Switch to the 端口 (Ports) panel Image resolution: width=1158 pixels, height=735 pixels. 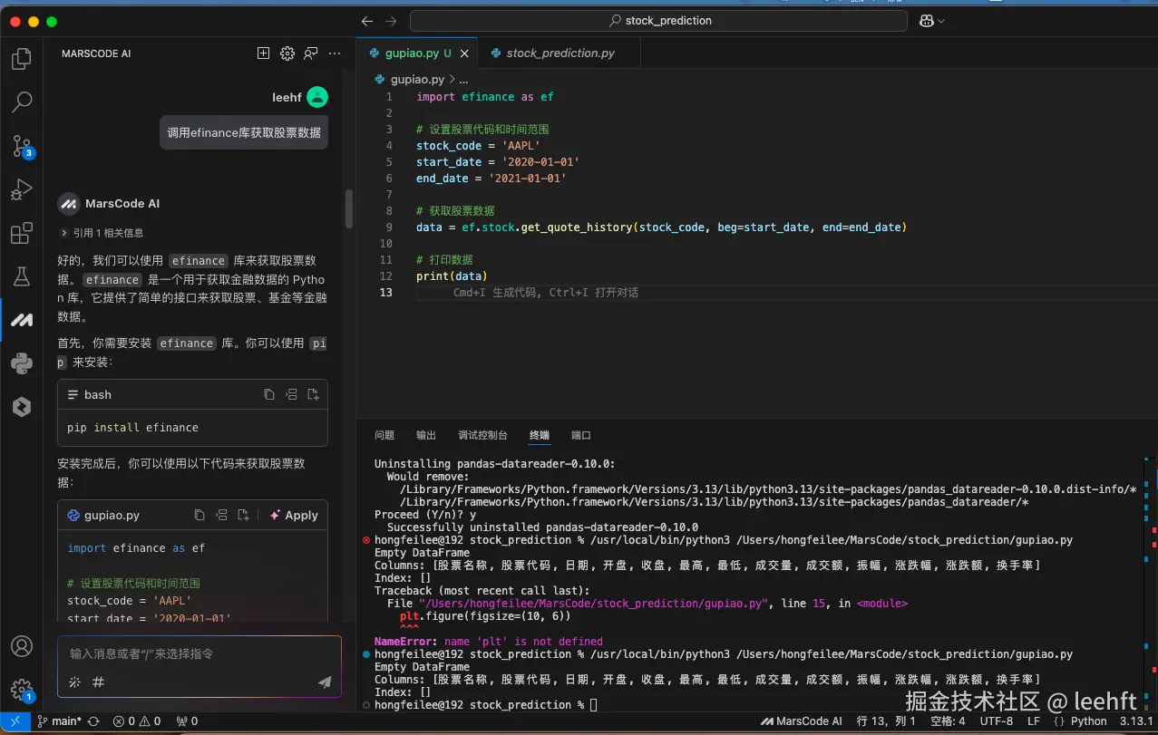point(580,435)
